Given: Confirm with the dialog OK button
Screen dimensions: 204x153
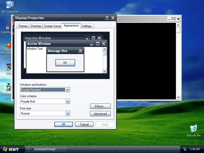Looking at the screenshot, I should (63, 124).
